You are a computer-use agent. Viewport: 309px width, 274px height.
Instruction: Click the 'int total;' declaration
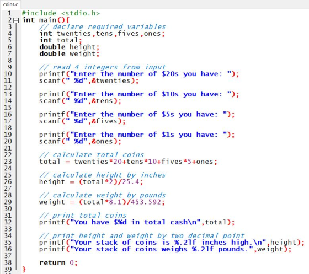(x=61, y=40)
